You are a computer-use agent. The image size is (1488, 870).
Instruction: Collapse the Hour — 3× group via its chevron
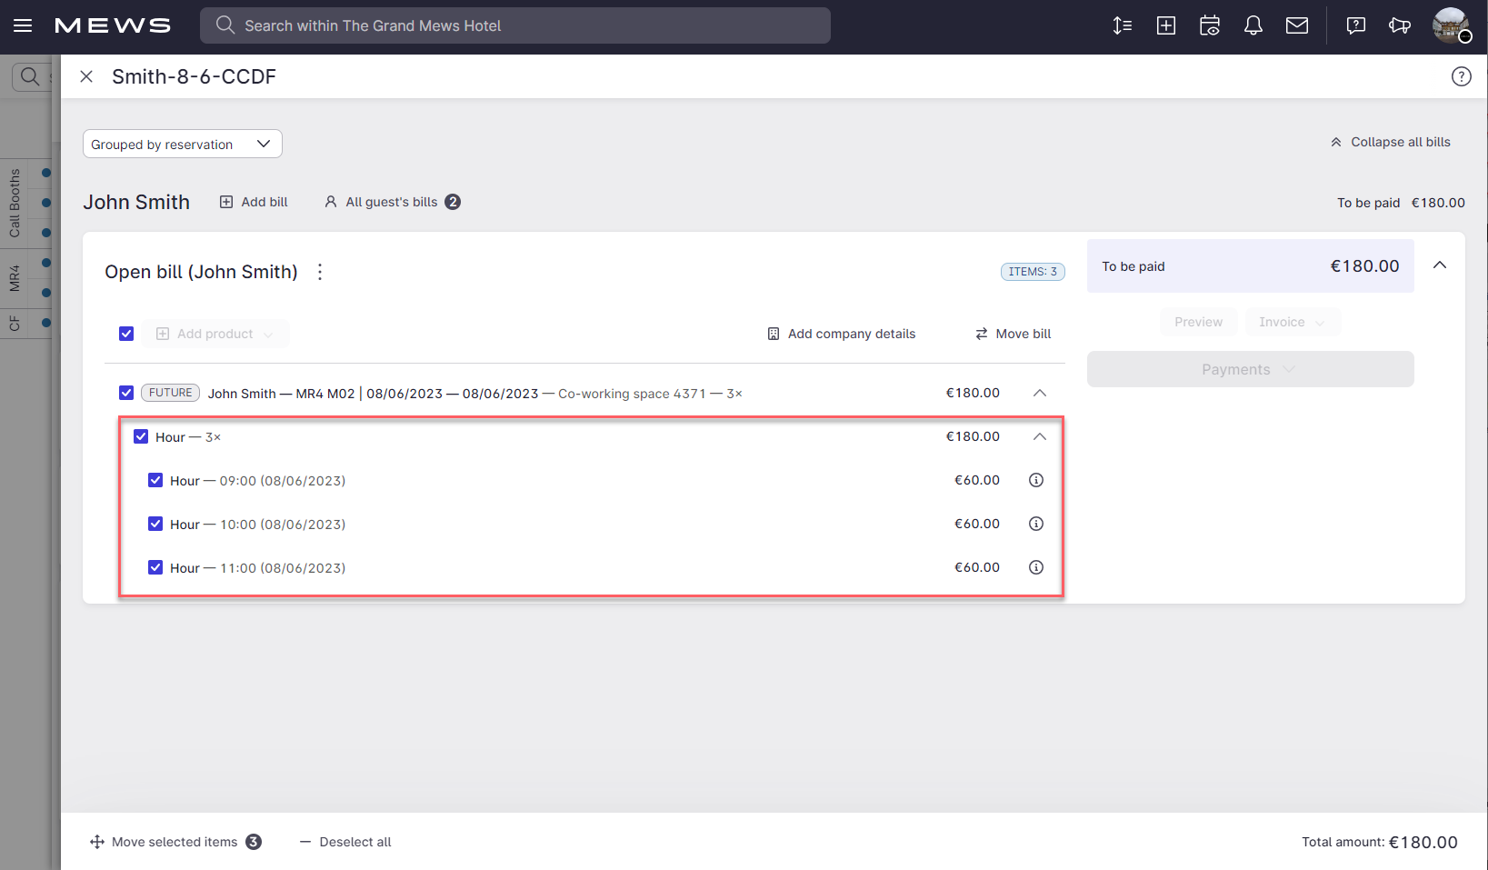[1039, 436]
